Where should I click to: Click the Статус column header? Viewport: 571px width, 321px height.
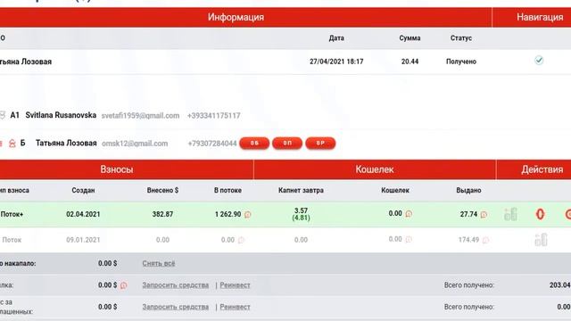(x=461, y=37)
